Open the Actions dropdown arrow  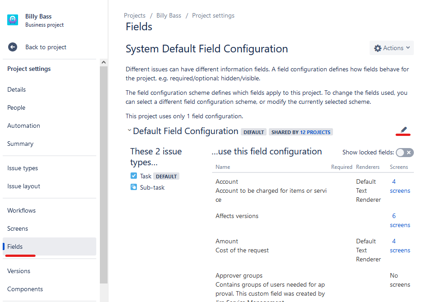point(408,48)
